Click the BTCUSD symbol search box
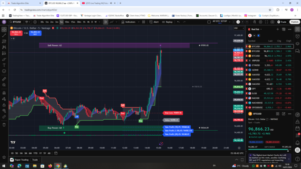This screenshot has height=169, width=301. click(x=16, y=22)
